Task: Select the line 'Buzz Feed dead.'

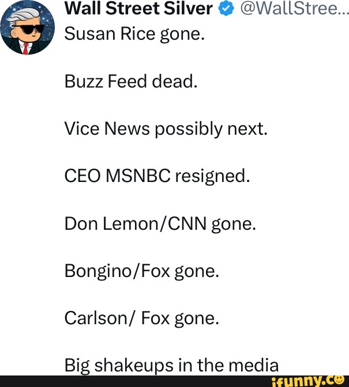Action: pos(131,82)
